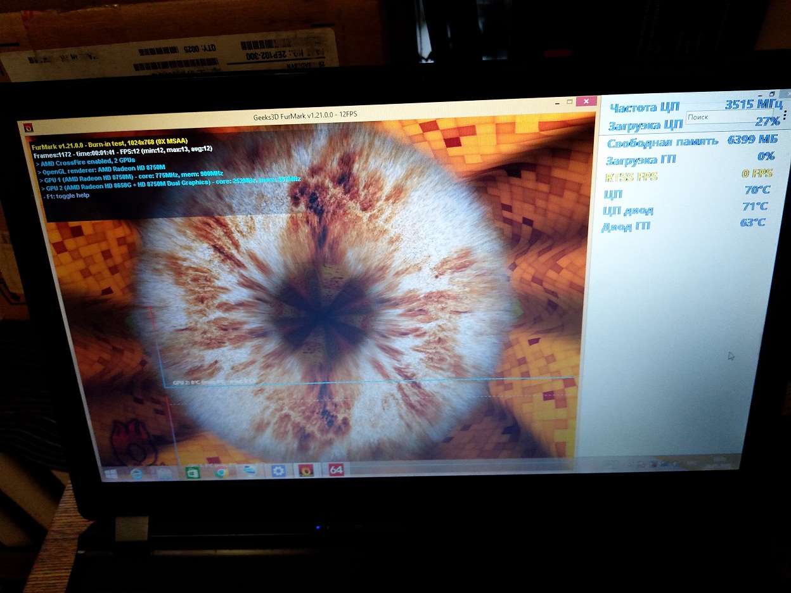This screenshot has width=791, height=593.
Task: Click the 6399 МБ value
Action: click(752, 140)
